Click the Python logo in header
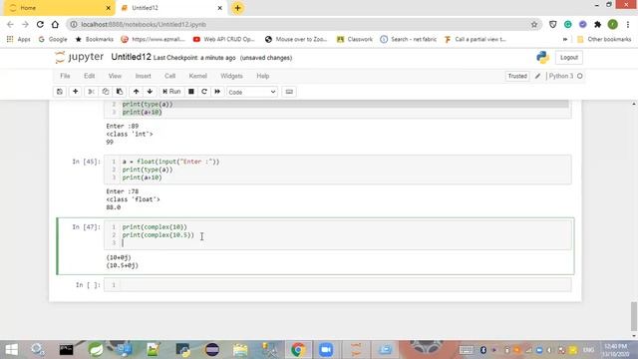Screen dimensions: 638x359 click(542, 58)
